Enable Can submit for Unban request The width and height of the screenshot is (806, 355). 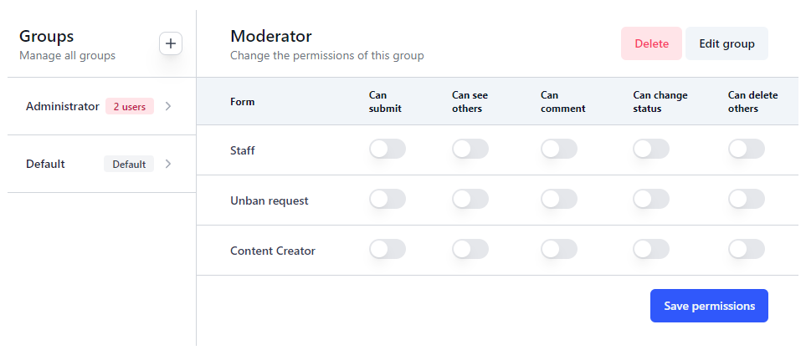coord(388,199)
